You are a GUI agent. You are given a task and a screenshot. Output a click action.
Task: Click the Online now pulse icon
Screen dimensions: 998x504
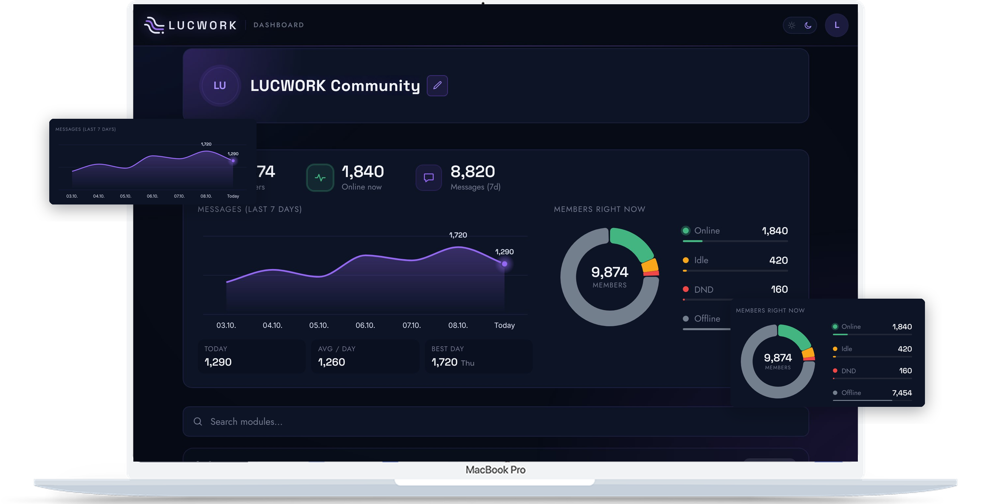coord(320,178)
